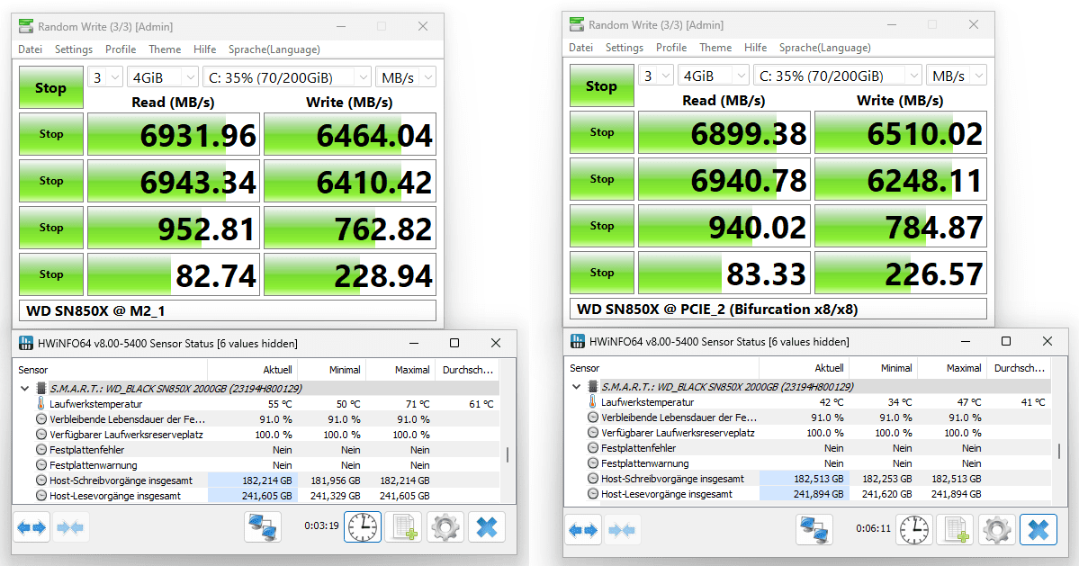Collapse S.M.A.R.T. tree in left HWiNFO window
This screenshot has height=566, width=1079.
click(x=25, y=388)
